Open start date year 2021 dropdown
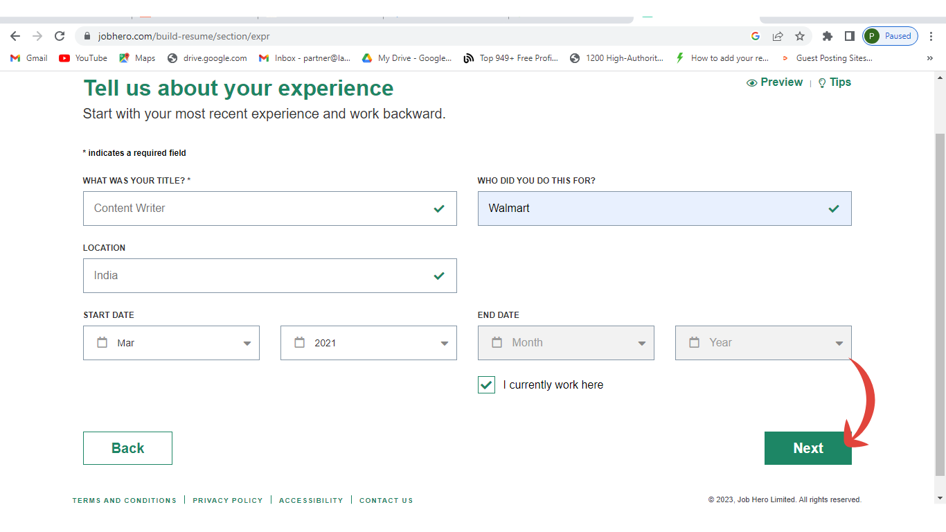Viewport: 946px width, 532px height. (x=368, y=343)
